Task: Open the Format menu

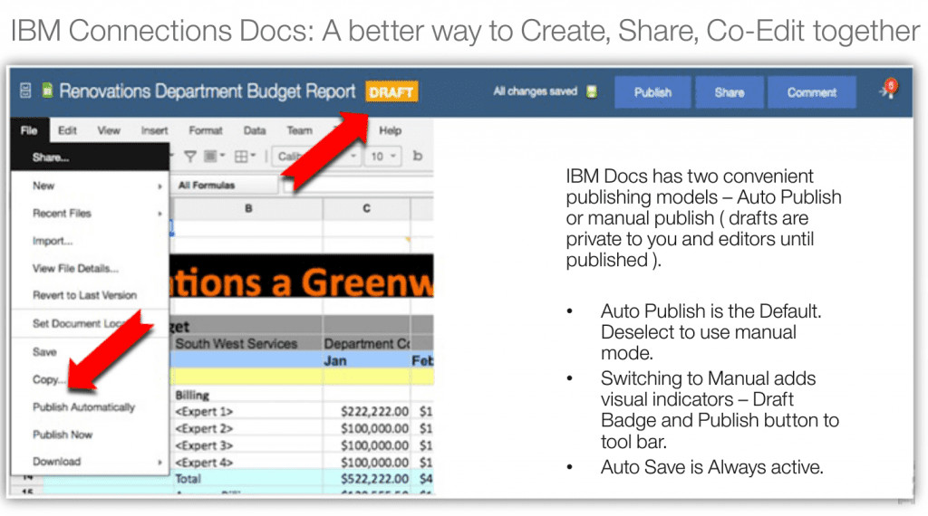Action: 206,130
